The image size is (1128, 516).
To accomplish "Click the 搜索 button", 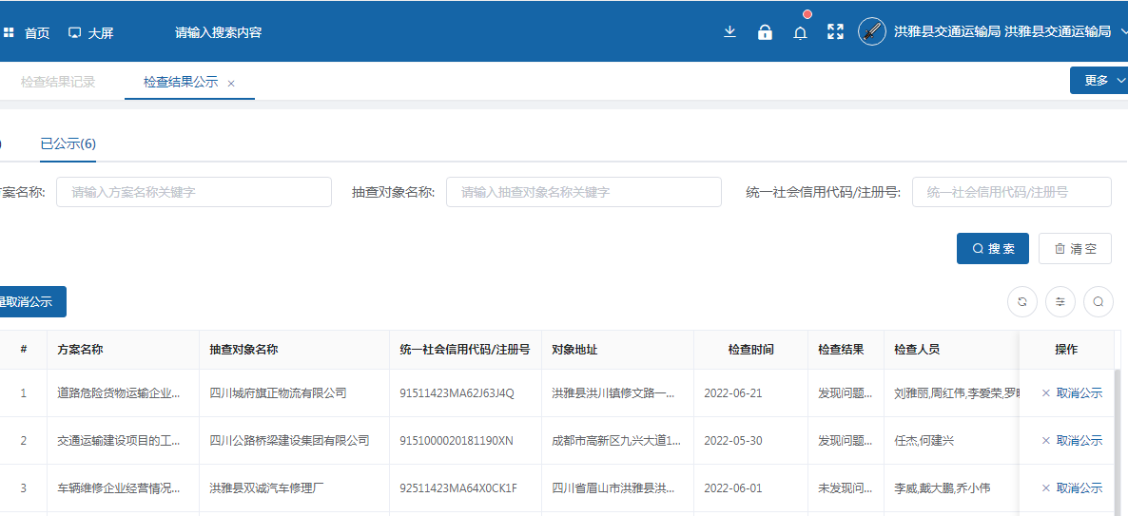I will (x=993, y=249).
